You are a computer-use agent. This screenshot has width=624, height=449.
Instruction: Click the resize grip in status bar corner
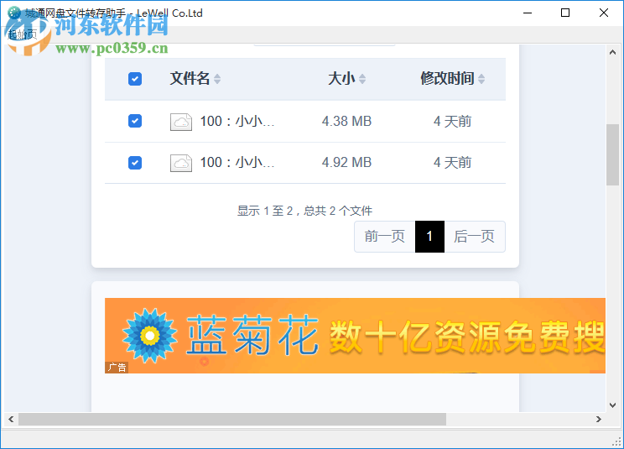pos(617,441)
